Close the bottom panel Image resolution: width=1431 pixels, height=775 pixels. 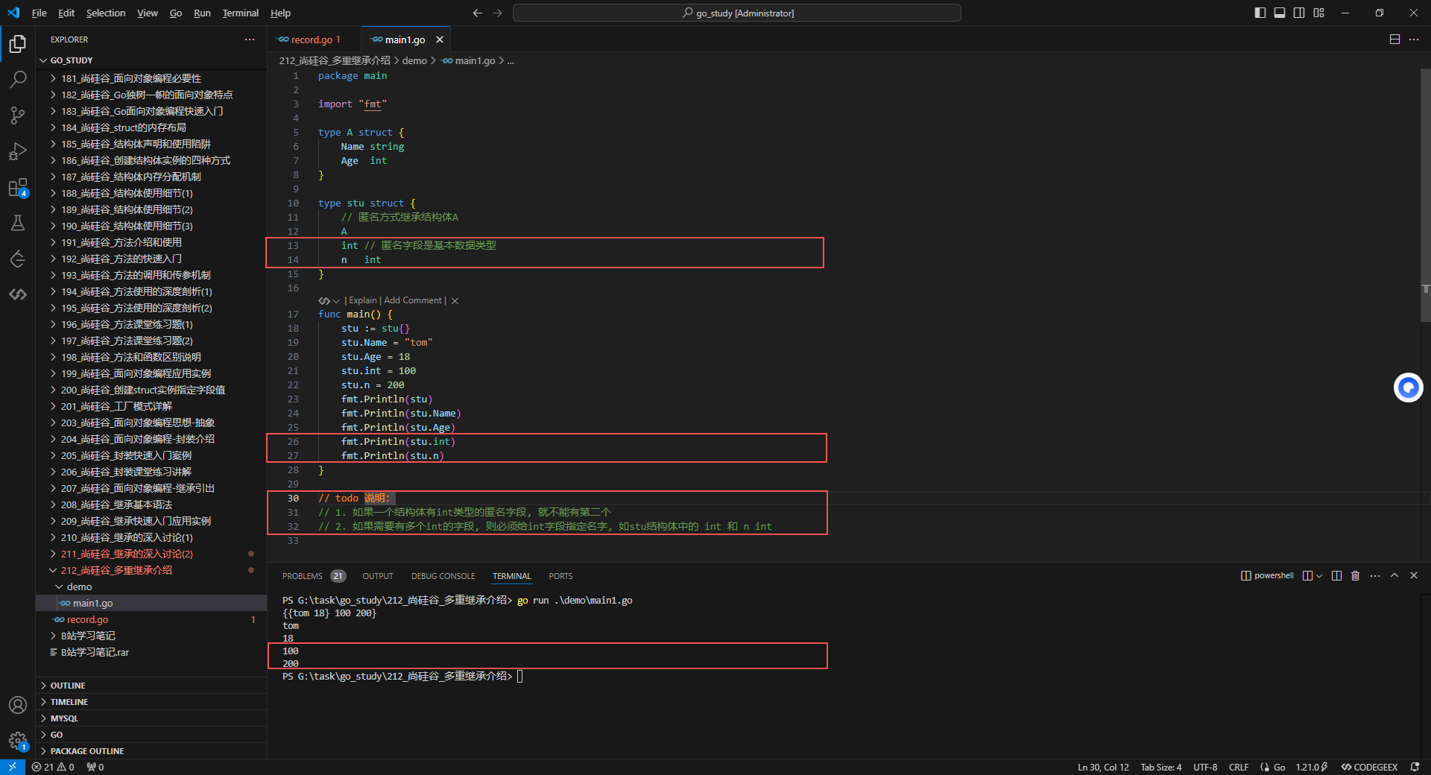[x=1414, y=576]
